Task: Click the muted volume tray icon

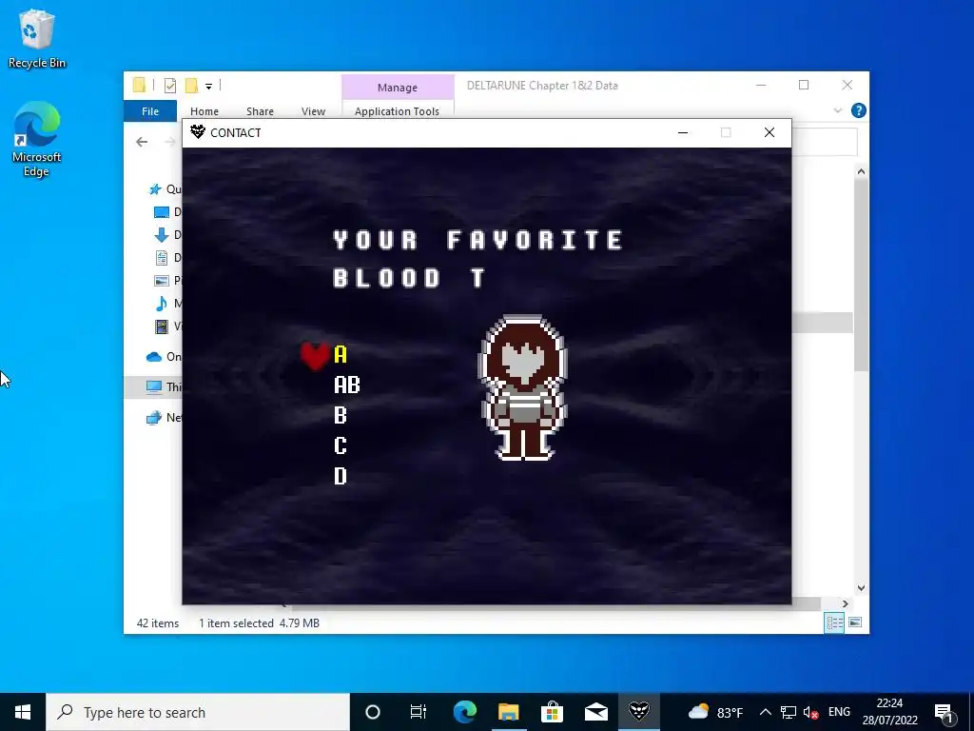Action: [810, 712]
